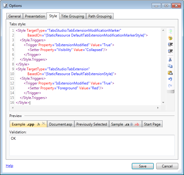The image size is (184, 175).
Task: Open the Title Grouping tab
Action: tap(73, 16)
